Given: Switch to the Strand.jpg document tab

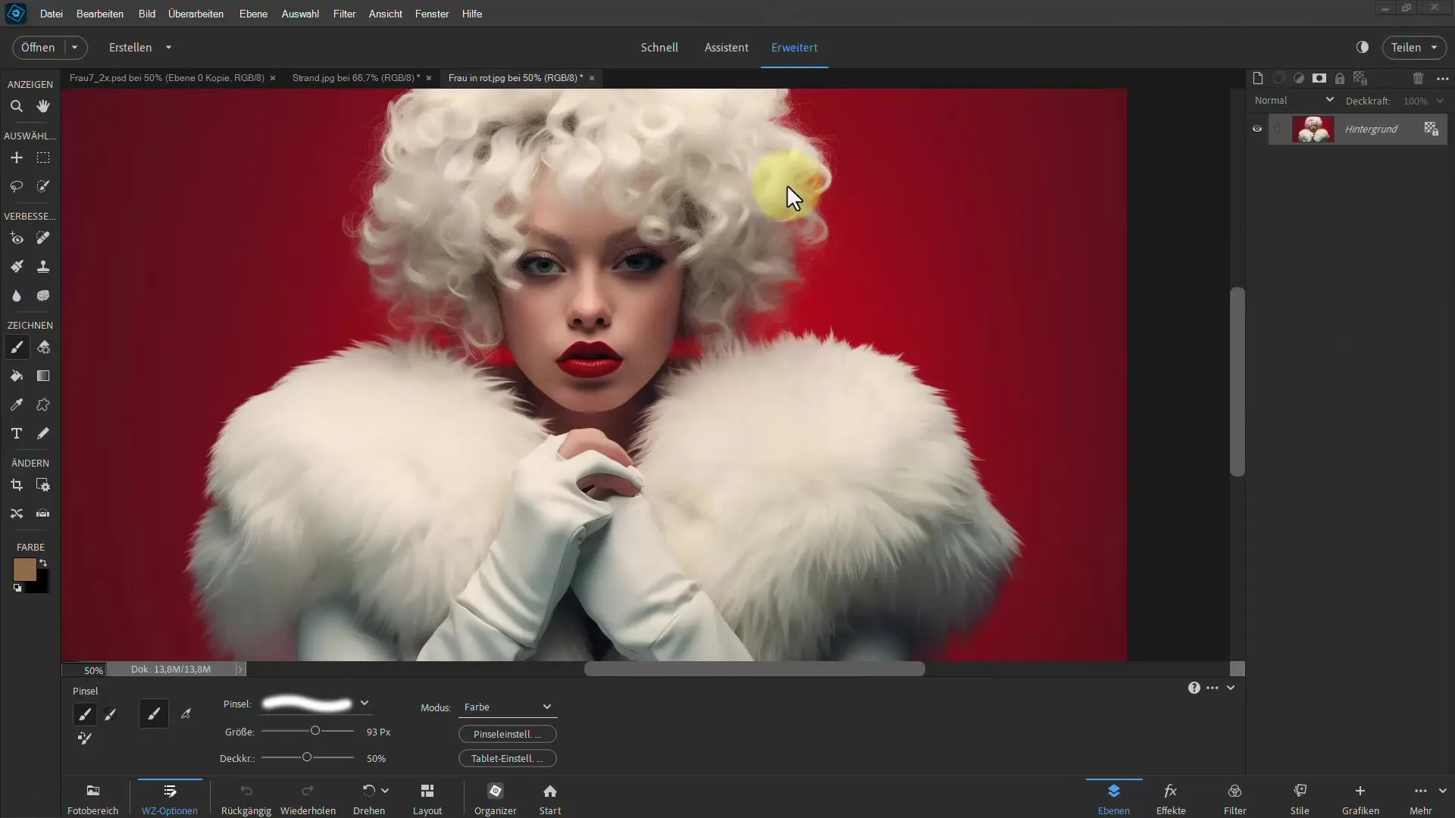Looking at the screenshot, I should 356,78.
